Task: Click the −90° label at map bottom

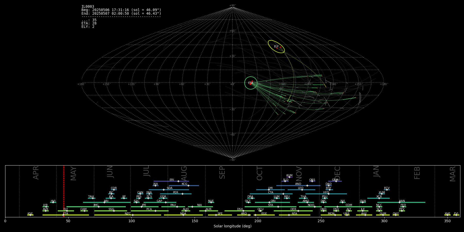Action: (x=233, y=160)
